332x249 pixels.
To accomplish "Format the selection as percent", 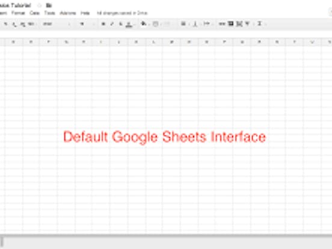I will (x=6, y=24).
